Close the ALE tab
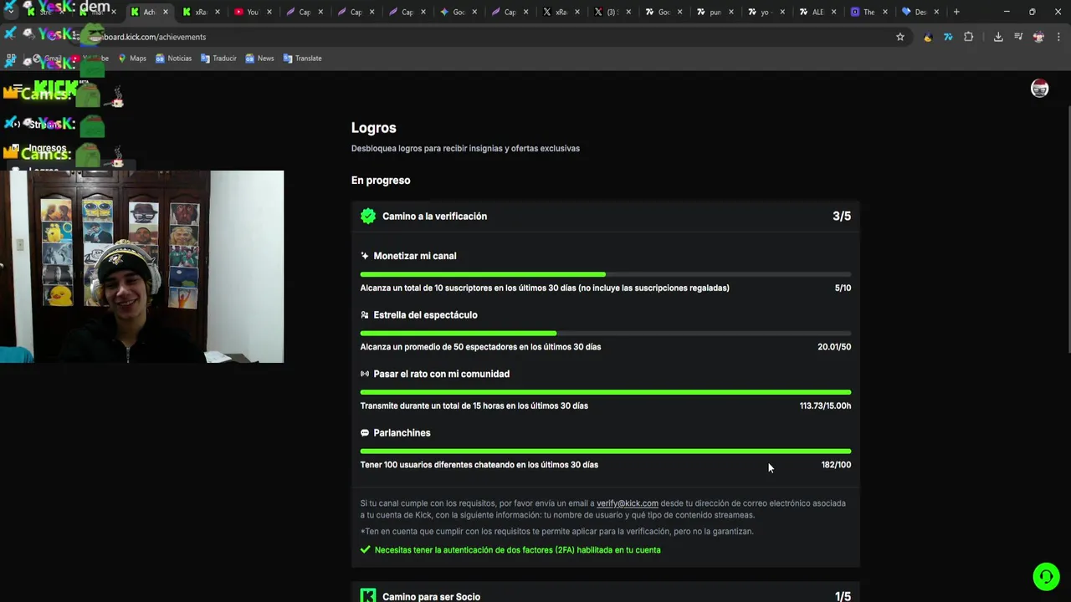This screenshot has width=1071, height=602. point(834,12)
